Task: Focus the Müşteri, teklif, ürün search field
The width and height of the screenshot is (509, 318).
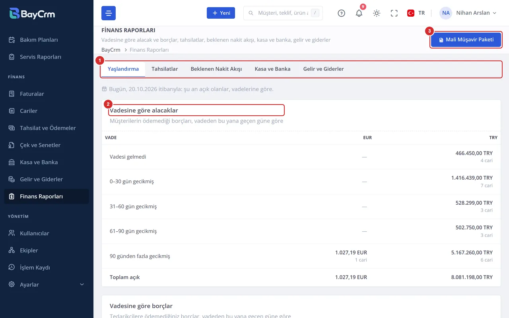Action: point(283,13)
